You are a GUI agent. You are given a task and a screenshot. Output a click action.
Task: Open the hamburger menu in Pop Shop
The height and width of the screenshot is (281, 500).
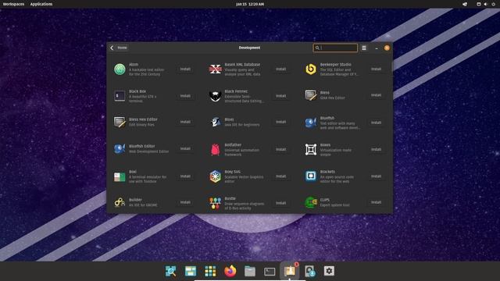[364, 48]
